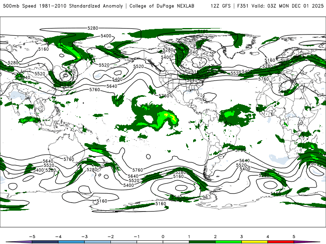The height and width of the screenshot is (244, 326).
Task: Click the '5760' contour label over Australia
Action: tap(68, 159)
